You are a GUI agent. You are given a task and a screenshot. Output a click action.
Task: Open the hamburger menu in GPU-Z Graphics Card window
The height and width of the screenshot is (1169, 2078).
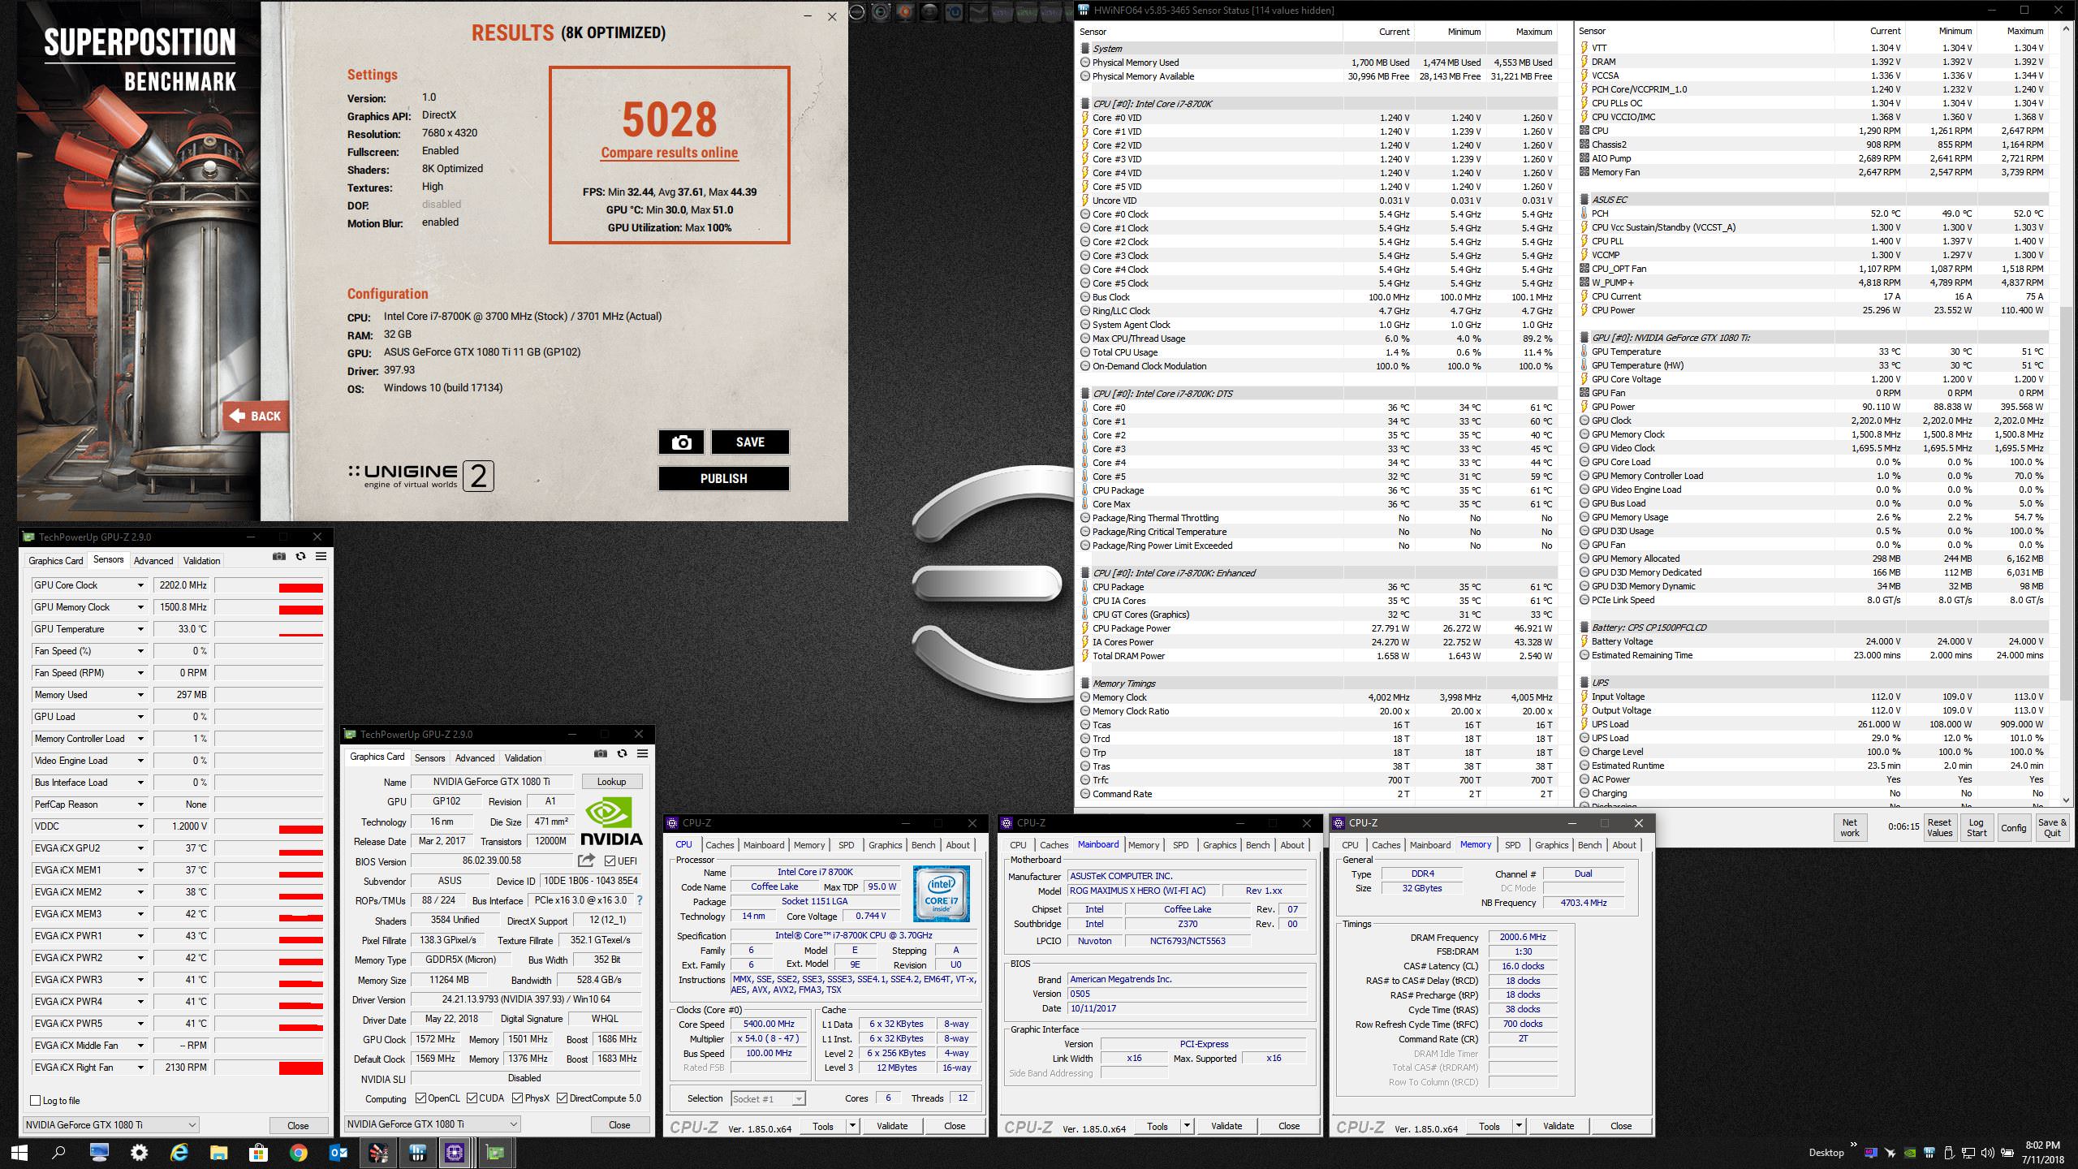click(x=642, y=754)
